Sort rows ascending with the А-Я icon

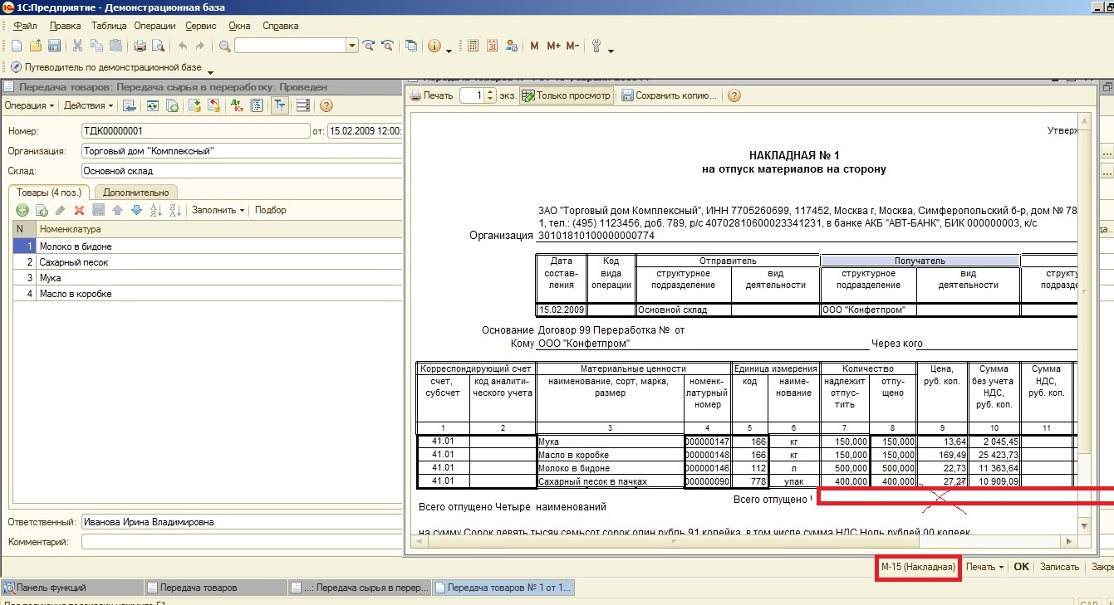click(155, 211)
